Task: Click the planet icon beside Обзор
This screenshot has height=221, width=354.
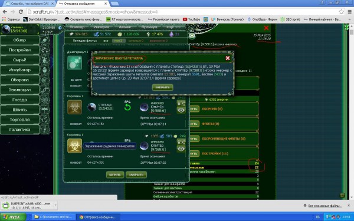Action: [45, 40]
